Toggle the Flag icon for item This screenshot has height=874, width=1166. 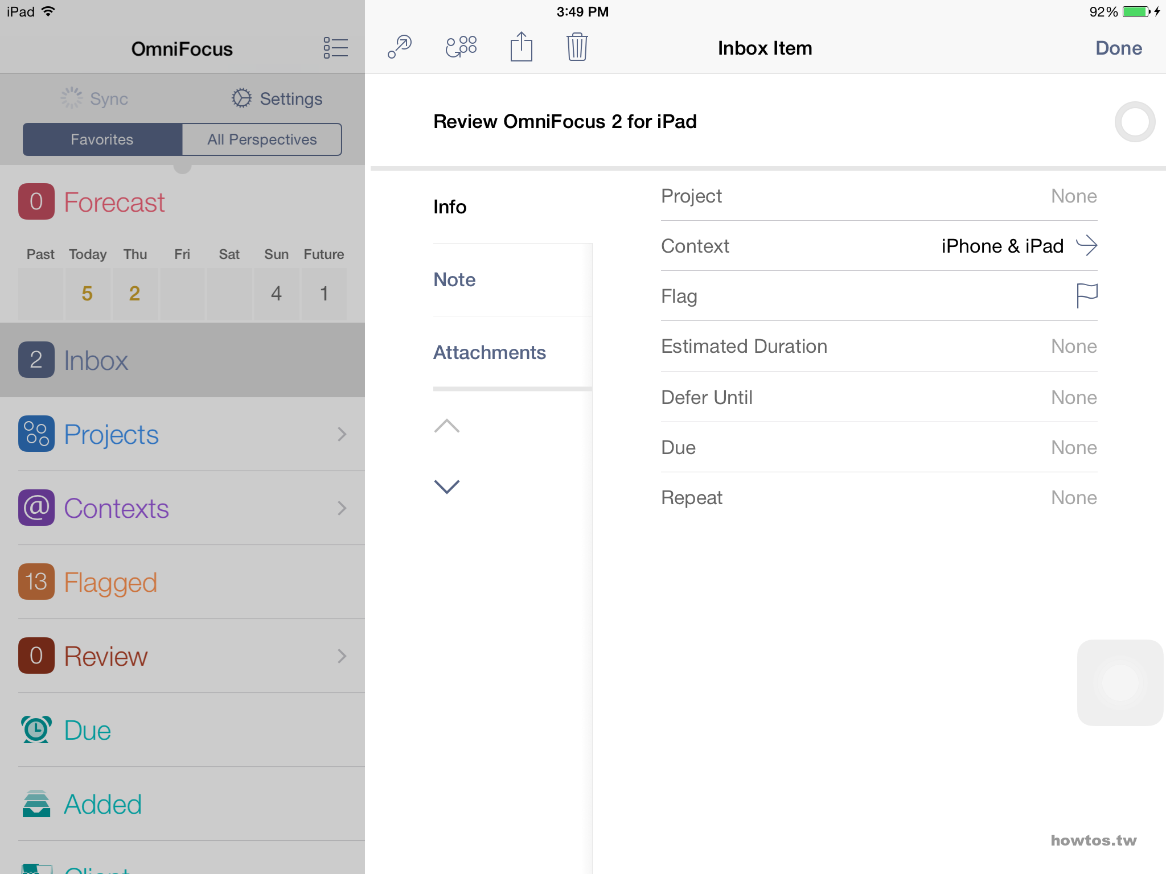point(1086,296)
